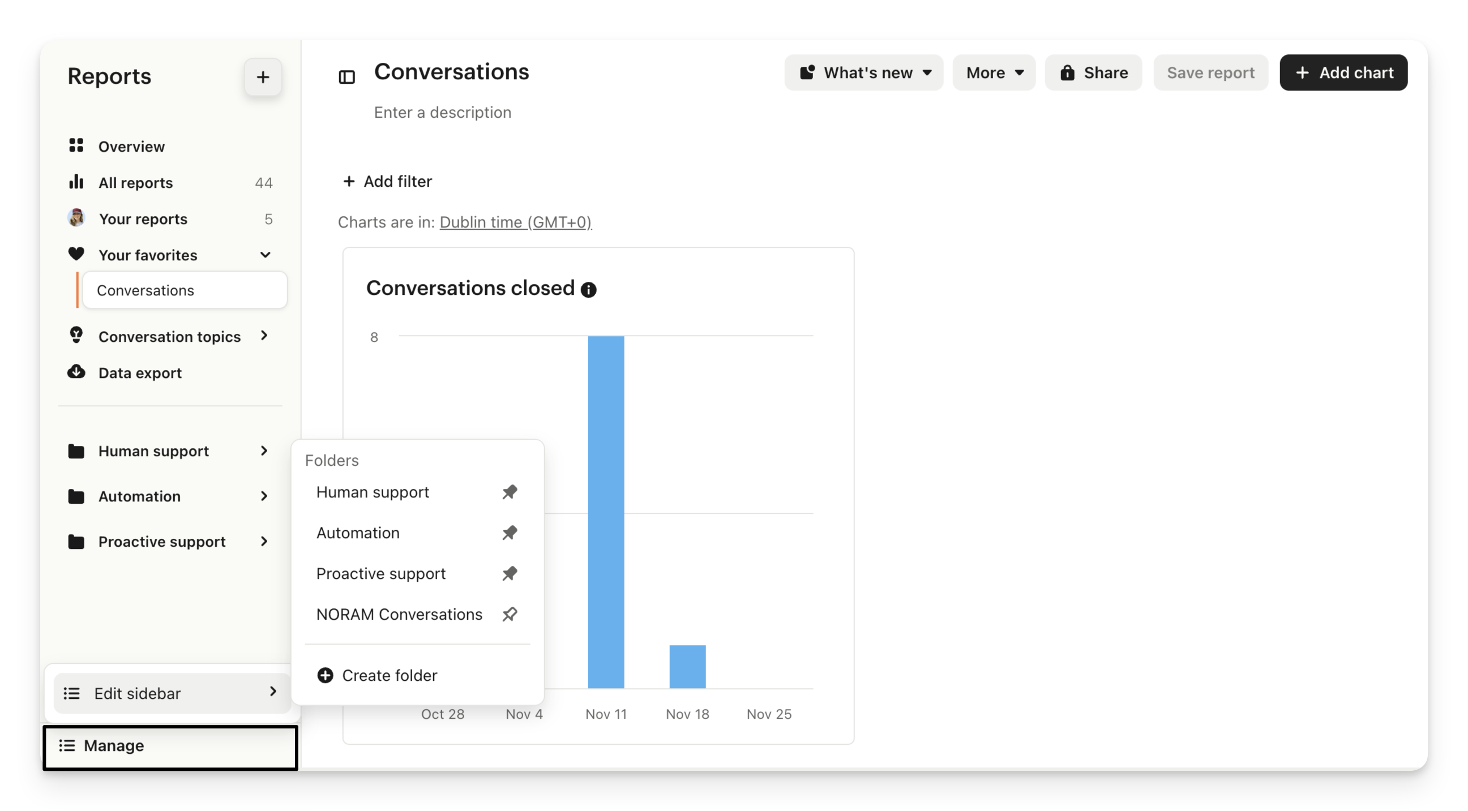Click the plus icon next to Reports
The height and width of the screenshot is (811, 1468).
pyautogui.click(x=263, y=77)
